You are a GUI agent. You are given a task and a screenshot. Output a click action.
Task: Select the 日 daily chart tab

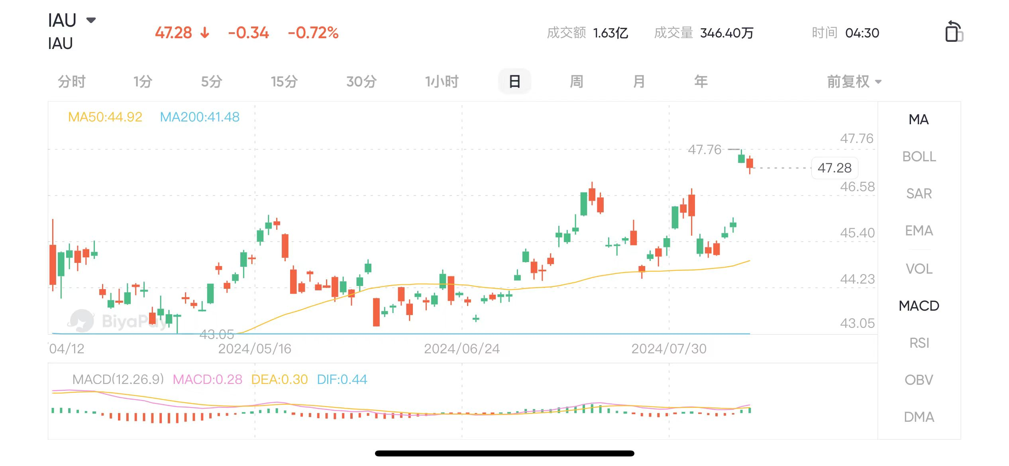coord(514,82)
